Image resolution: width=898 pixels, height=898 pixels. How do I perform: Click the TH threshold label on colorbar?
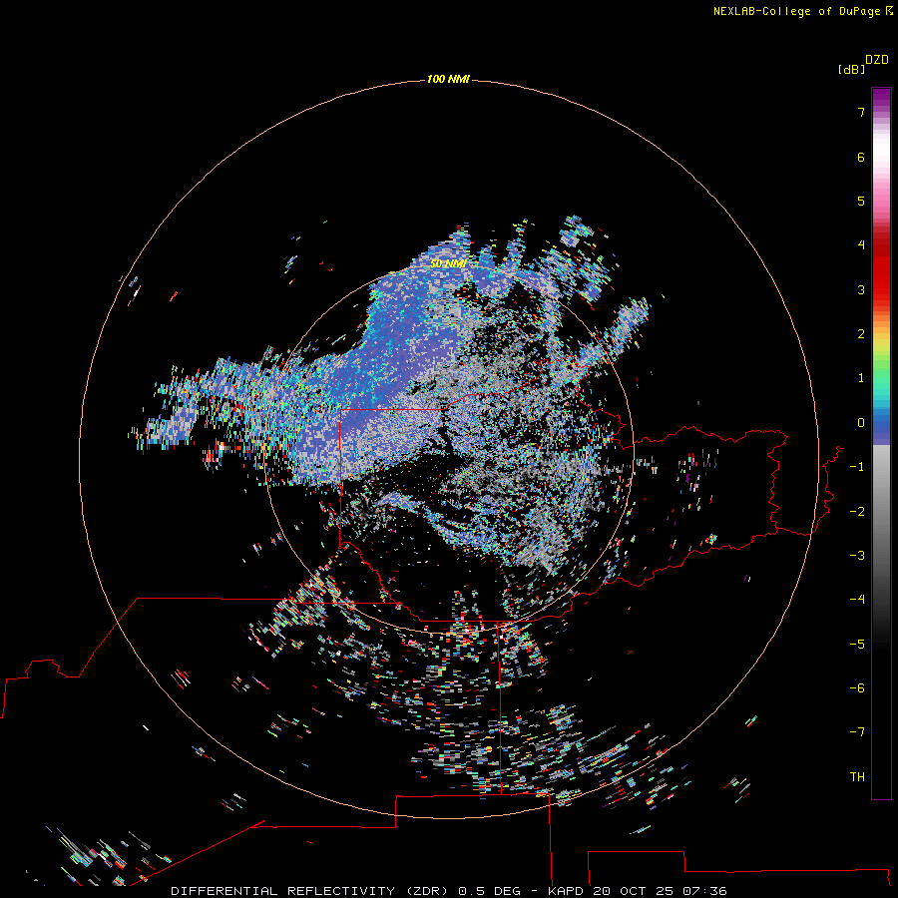click(x=857, y=777)
